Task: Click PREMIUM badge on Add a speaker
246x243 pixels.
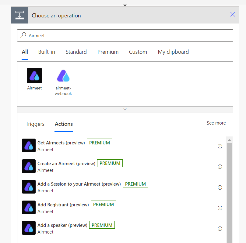Action: [102, 225]
